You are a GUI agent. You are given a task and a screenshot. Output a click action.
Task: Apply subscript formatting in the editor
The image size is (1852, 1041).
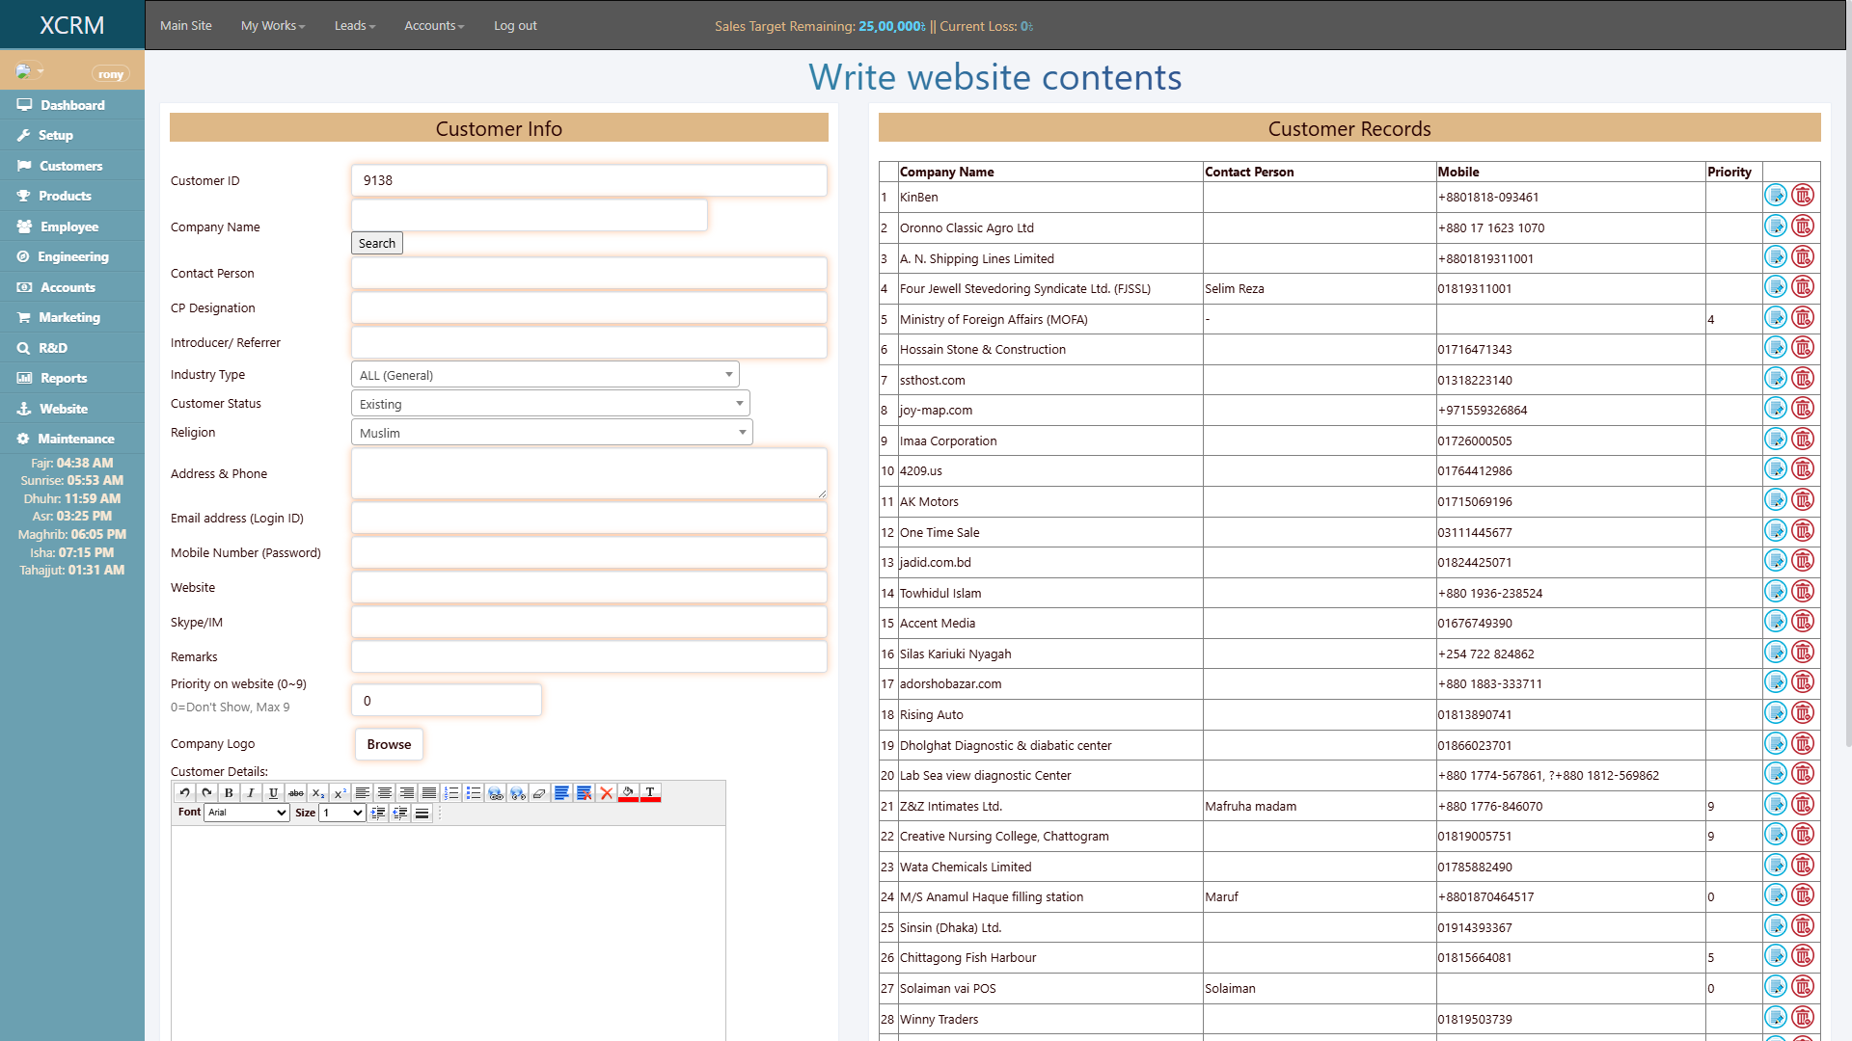318,794
